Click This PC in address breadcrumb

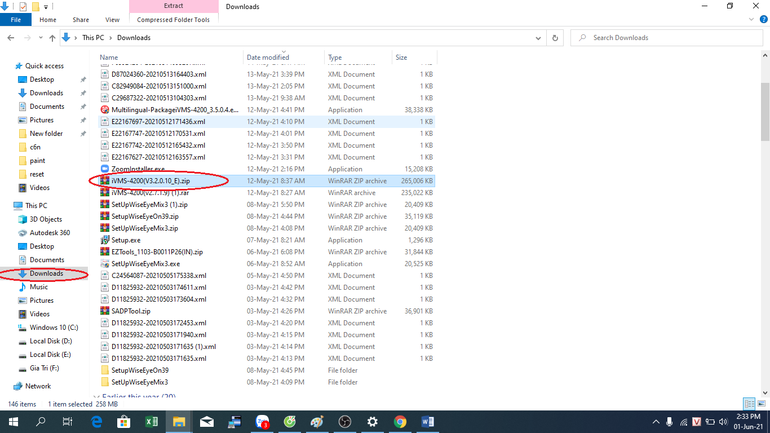[93, 38]
